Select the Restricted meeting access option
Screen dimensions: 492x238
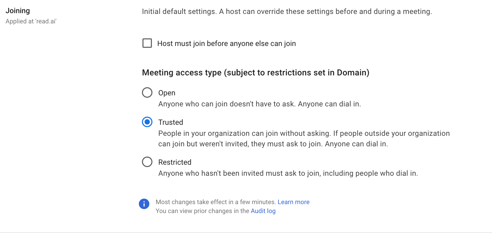[x=147, y=162]
